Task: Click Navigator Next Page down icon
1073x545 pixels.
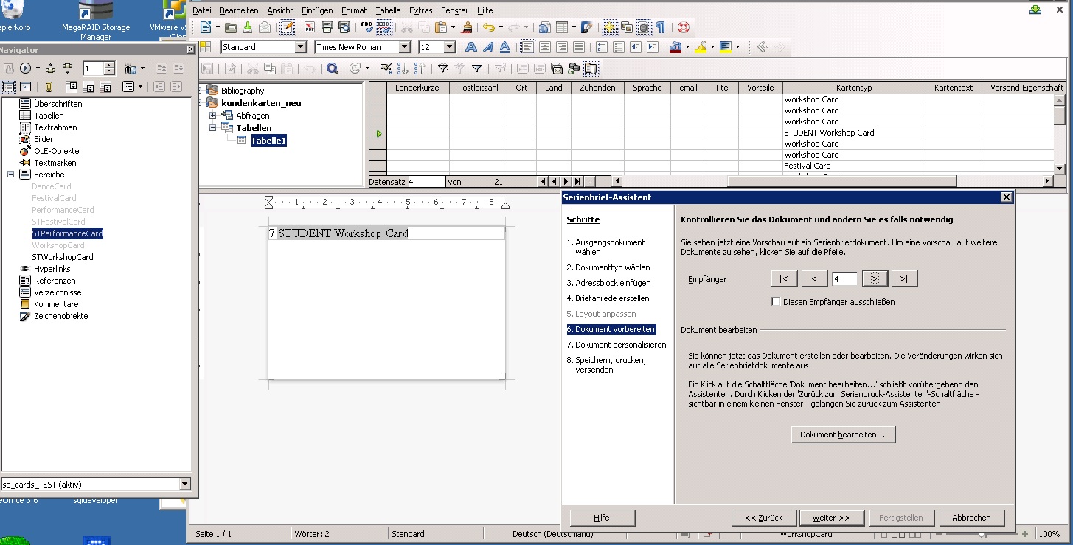Action: (67, 68)
